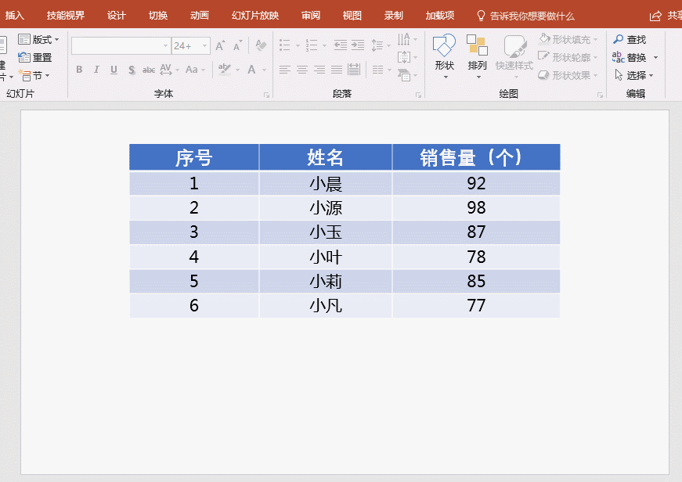This screenshot has height=482, width=682.
Task: Open the Shapes (形状) gallery
Action: tap(444, 49)
